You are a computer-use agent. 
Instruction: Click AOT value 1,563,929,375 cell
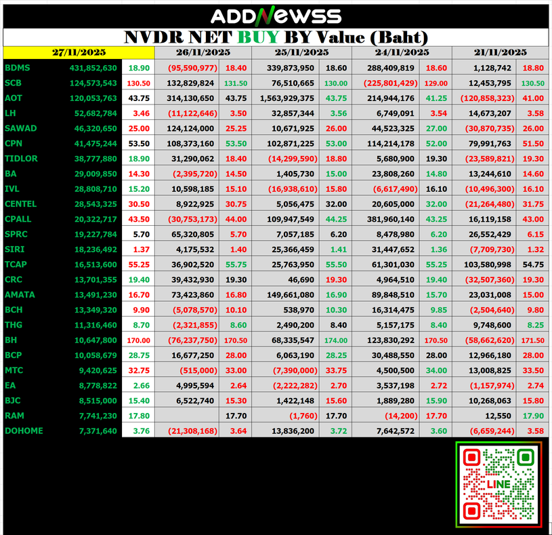pos(286,98)
